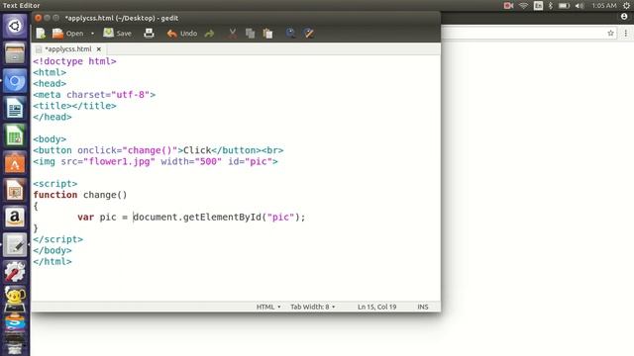Copy the selected text
Screen dimensions: 634x356
[250, 34]
